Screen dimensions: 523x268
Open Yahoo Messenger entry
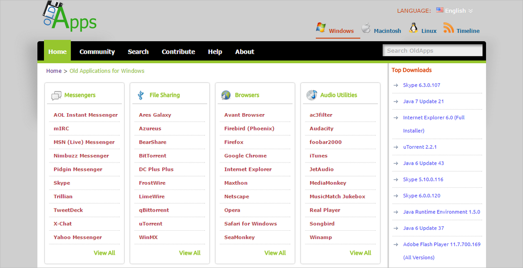coord(77,237)
